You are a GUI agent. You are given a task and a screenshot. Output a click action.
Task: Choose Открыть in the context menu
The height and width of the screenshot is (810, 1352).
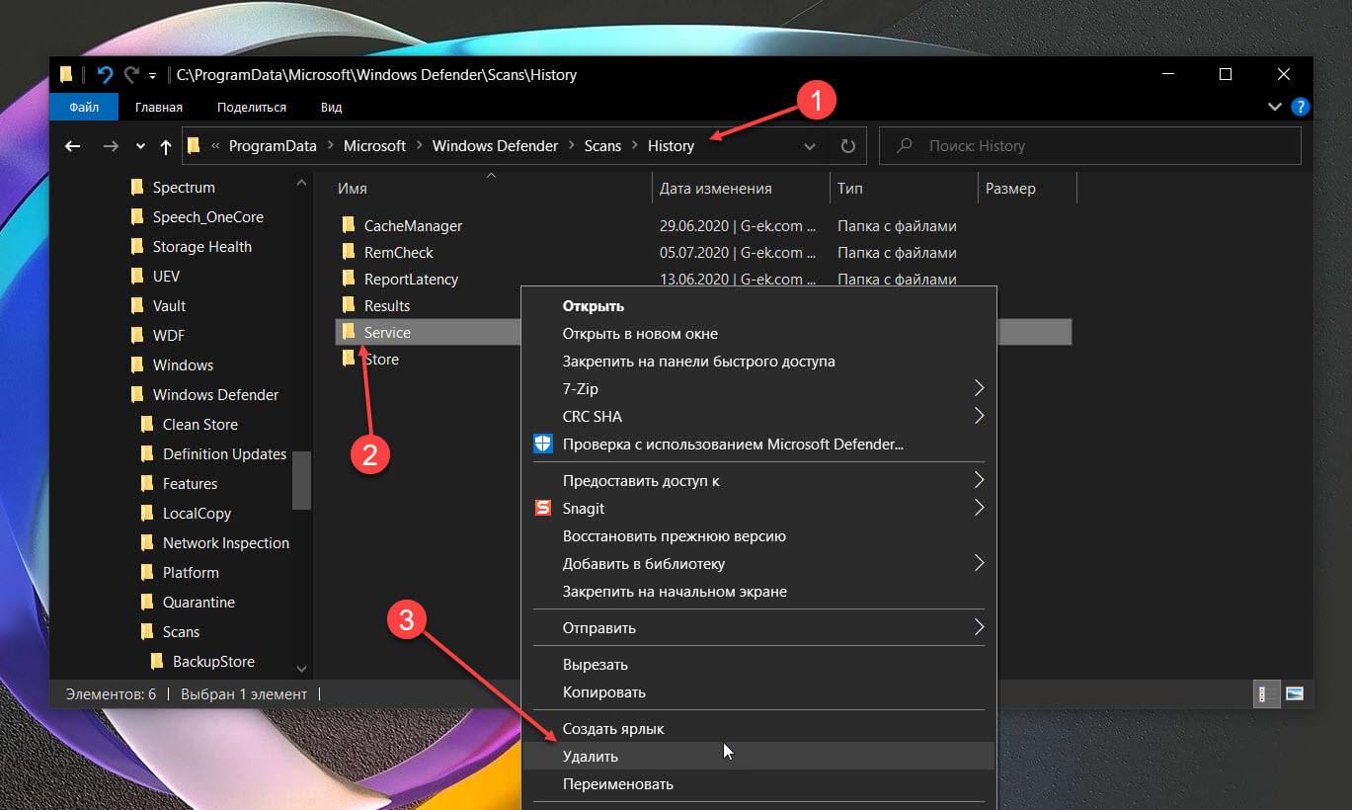tap(758, 306)
